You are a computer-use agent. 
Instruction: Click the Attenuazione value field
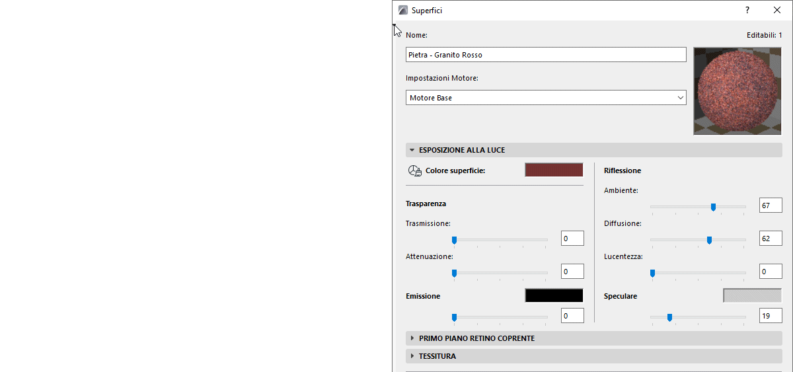click(572, 271)
